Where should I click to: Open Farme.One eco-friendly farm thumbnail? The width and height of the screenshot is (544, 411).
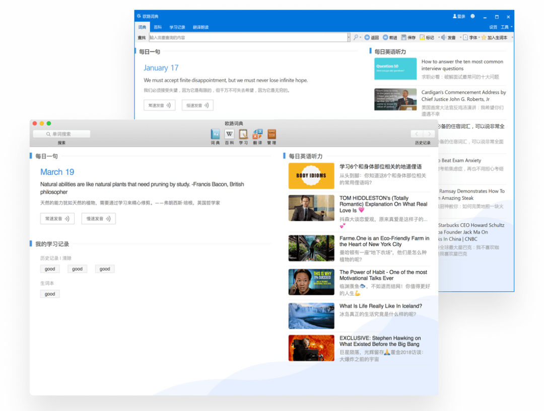(311, 248)
